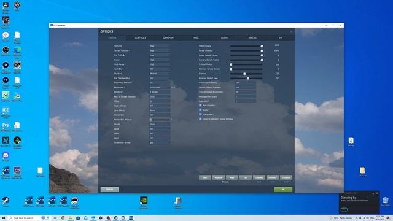Open the Civ. Traffic dropdown
The height and width of the screenshot is (221, 393).
tap(160, 55)
